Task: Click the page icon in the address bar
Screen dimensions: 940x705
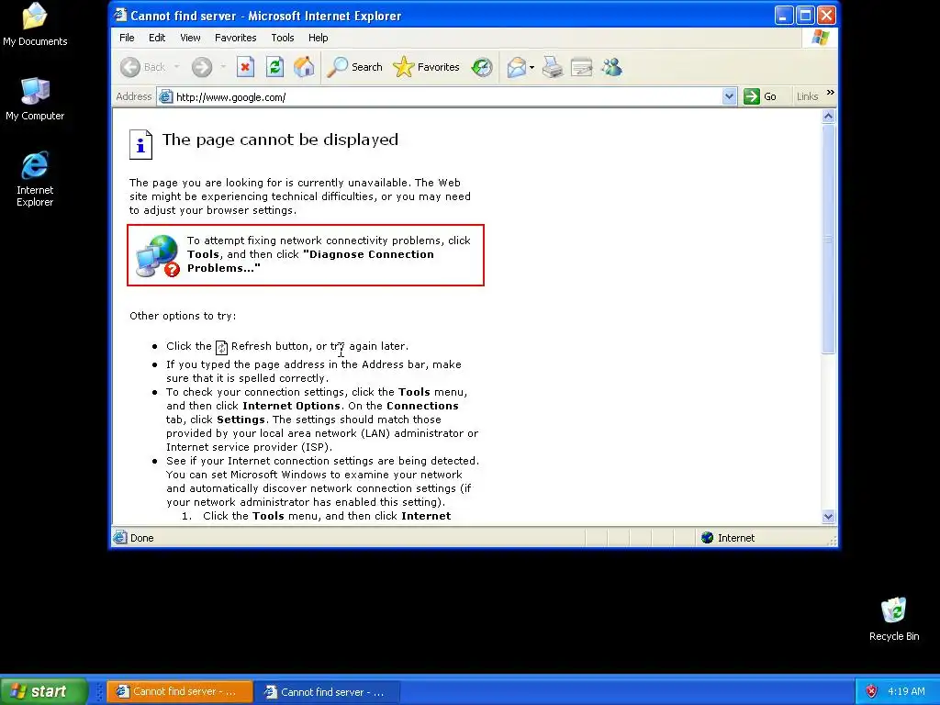Action: 166,96
